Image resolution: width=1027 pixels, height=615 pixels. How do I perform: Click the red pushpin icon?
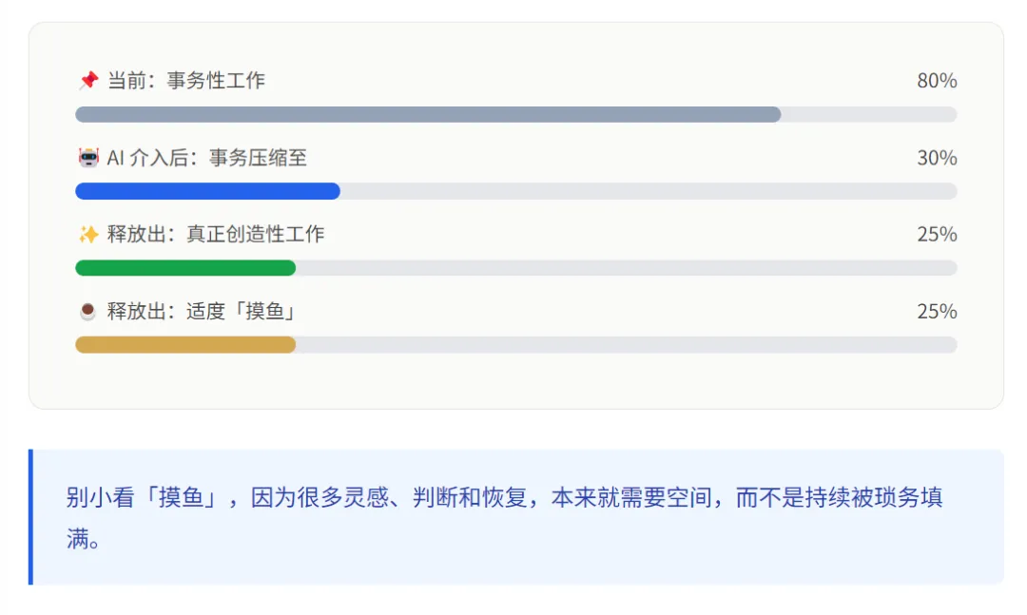tap(88, 81)
